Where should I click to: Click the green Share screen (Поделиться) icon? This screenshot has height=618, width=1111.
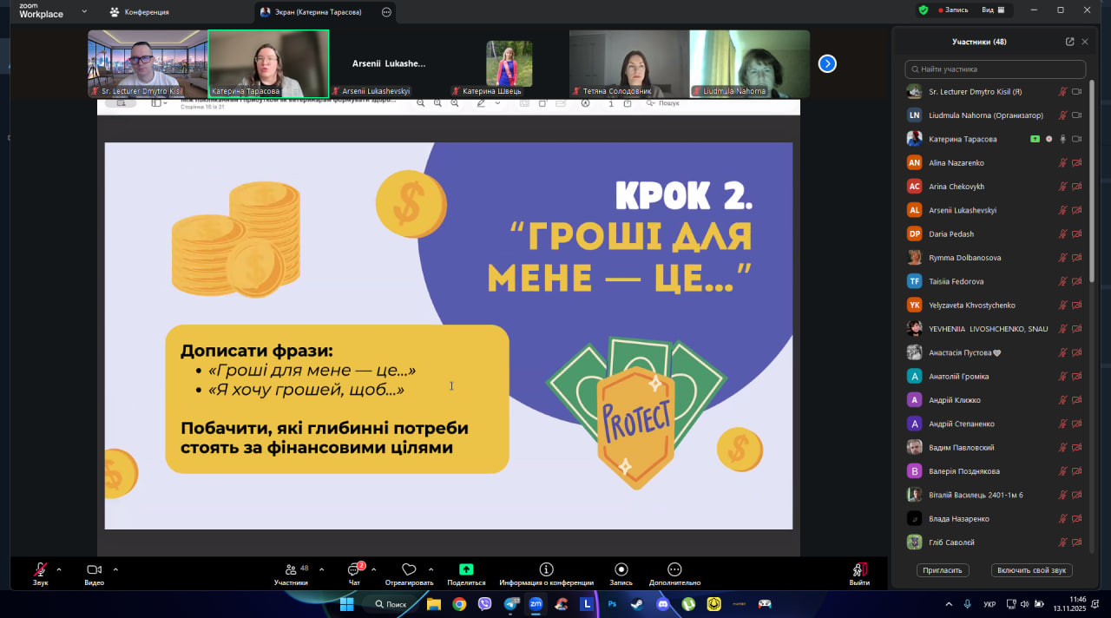(466, 569)
